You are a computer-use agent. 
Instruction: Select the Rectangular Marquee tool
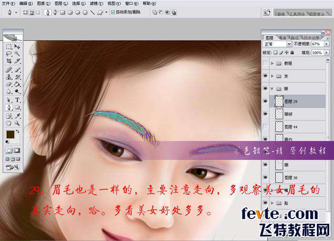pyautogui.click(x=9, y=47)
